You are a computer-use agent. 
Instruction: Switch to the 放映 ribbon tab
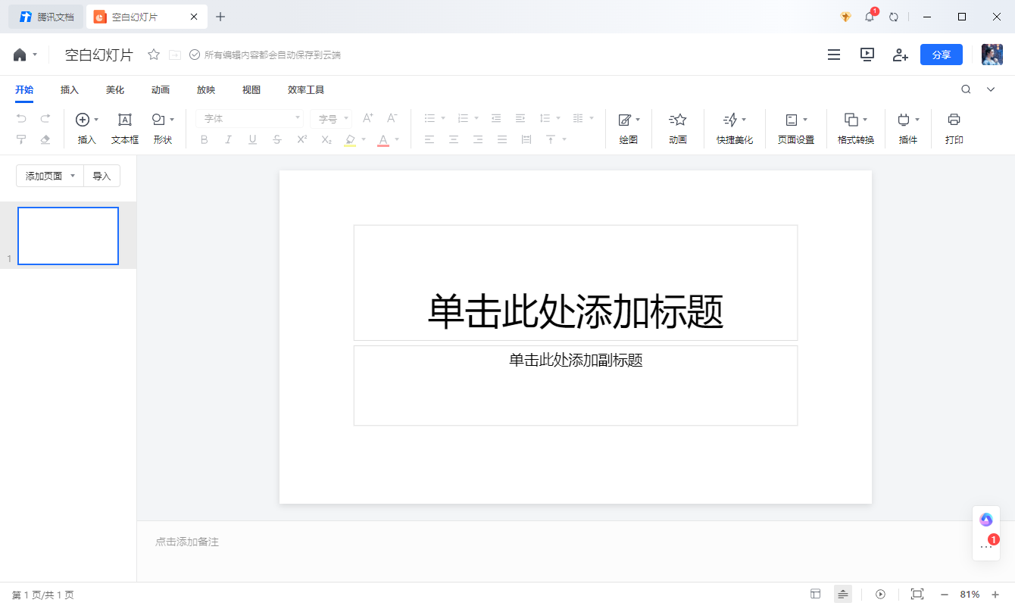click(205, 89)
